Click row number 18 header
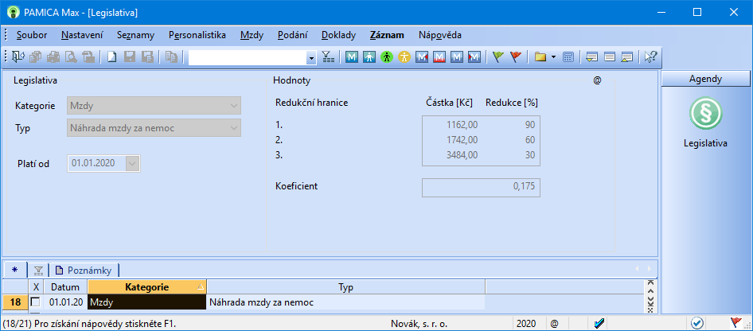This screenshot has height=331, width=753. pos(15,302)
